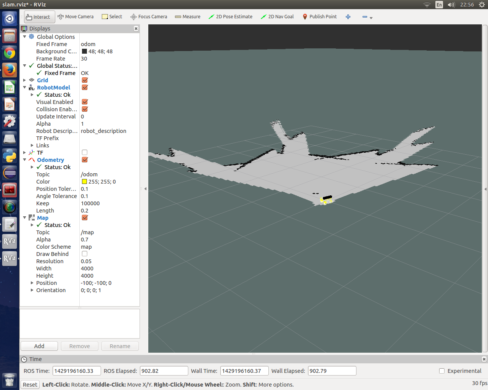Toggle the Grid display checkbox
The height and width of the screenshot is (390, 488).
click(x=85, y=80)
